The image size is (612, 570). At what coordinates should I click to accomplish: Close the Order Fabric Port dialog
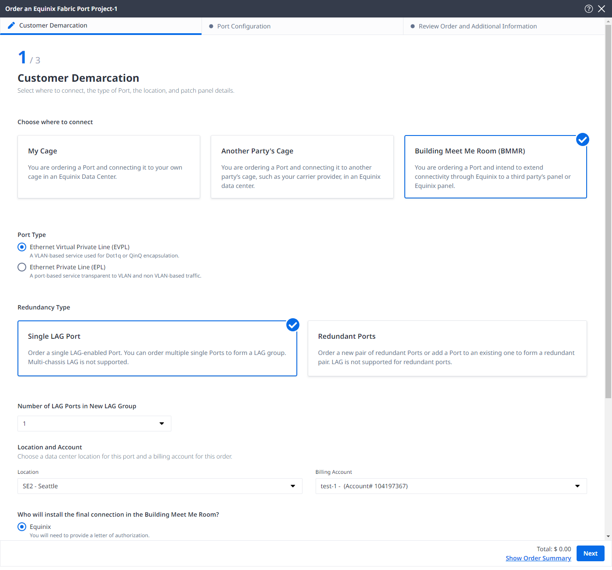tap(602, 9)
